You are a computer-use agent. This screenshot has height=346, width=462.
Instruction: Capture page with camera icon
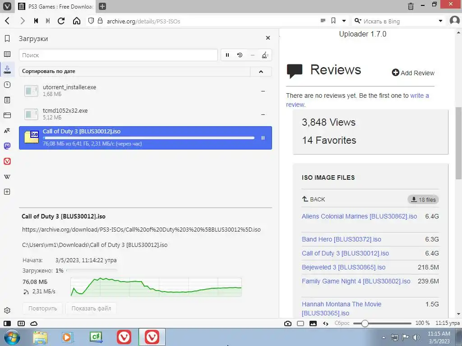pyautogui.click(x=288, y=323)
